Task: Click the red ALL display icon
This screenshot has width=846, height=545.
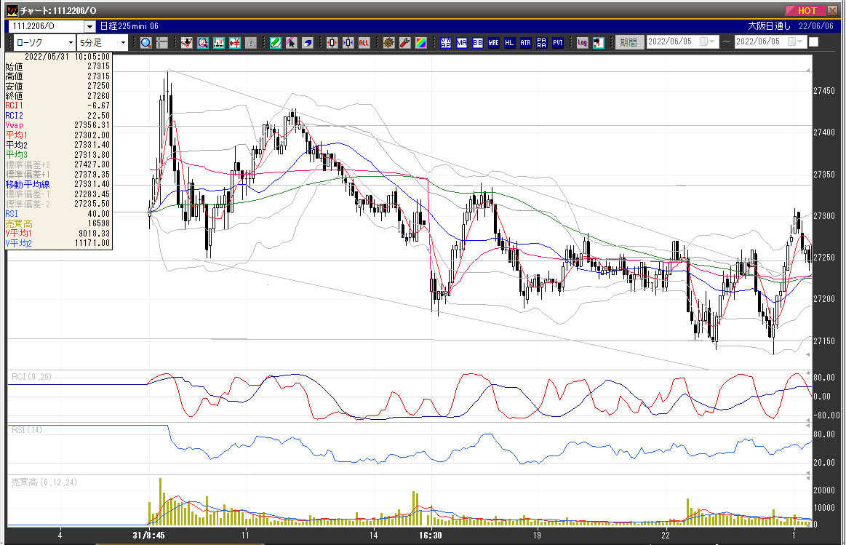Action: tap(364, 43)
